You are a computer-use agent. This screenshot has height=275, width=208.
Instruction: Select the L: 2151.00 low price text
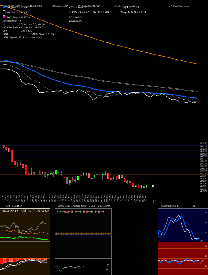(76, 21)
